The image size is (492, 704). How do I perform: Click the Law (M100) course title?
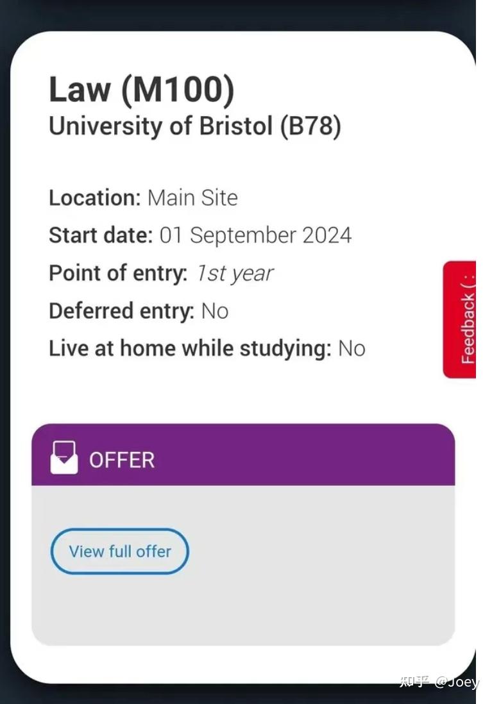click(x=142, y=89)
